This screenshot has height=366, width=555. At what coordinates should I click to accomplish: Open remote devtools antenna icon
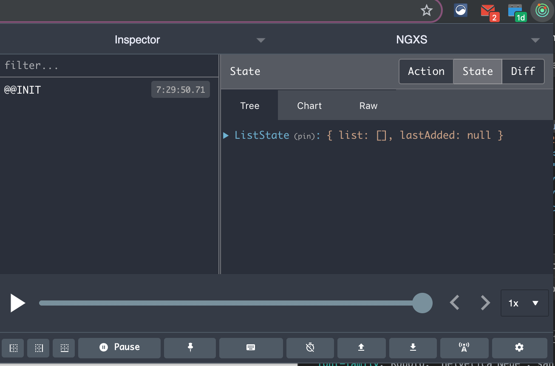click(464, 347)
